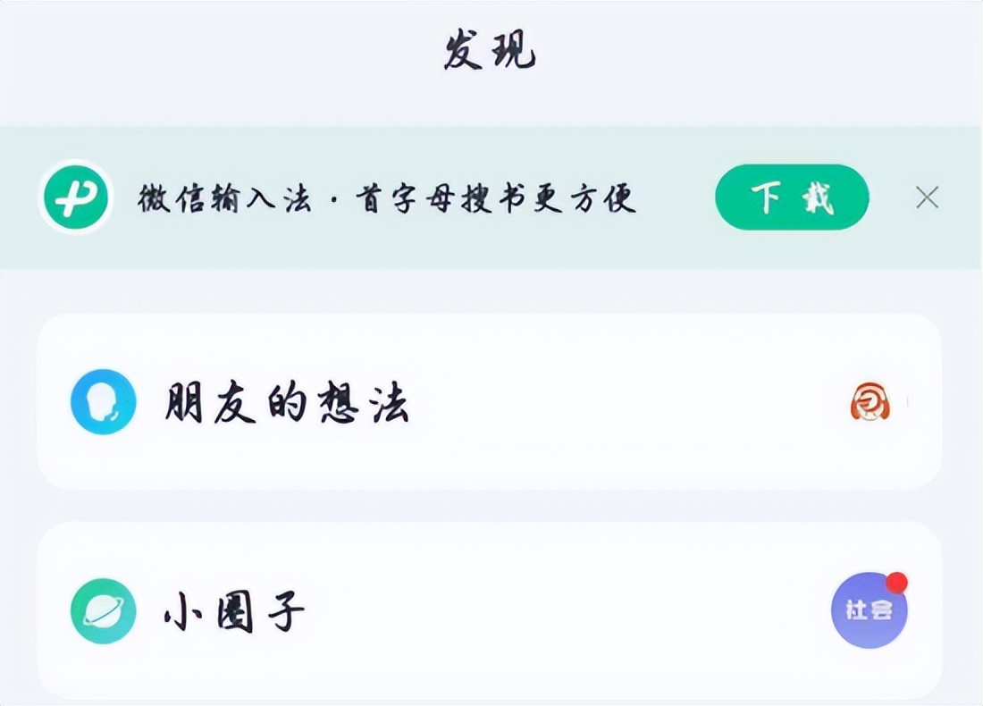Tap the banner text 微信输入法·首字母搜书更方便
Image resolution: width=983 pixels, height=706 pixels.
[x=389, y=198]
